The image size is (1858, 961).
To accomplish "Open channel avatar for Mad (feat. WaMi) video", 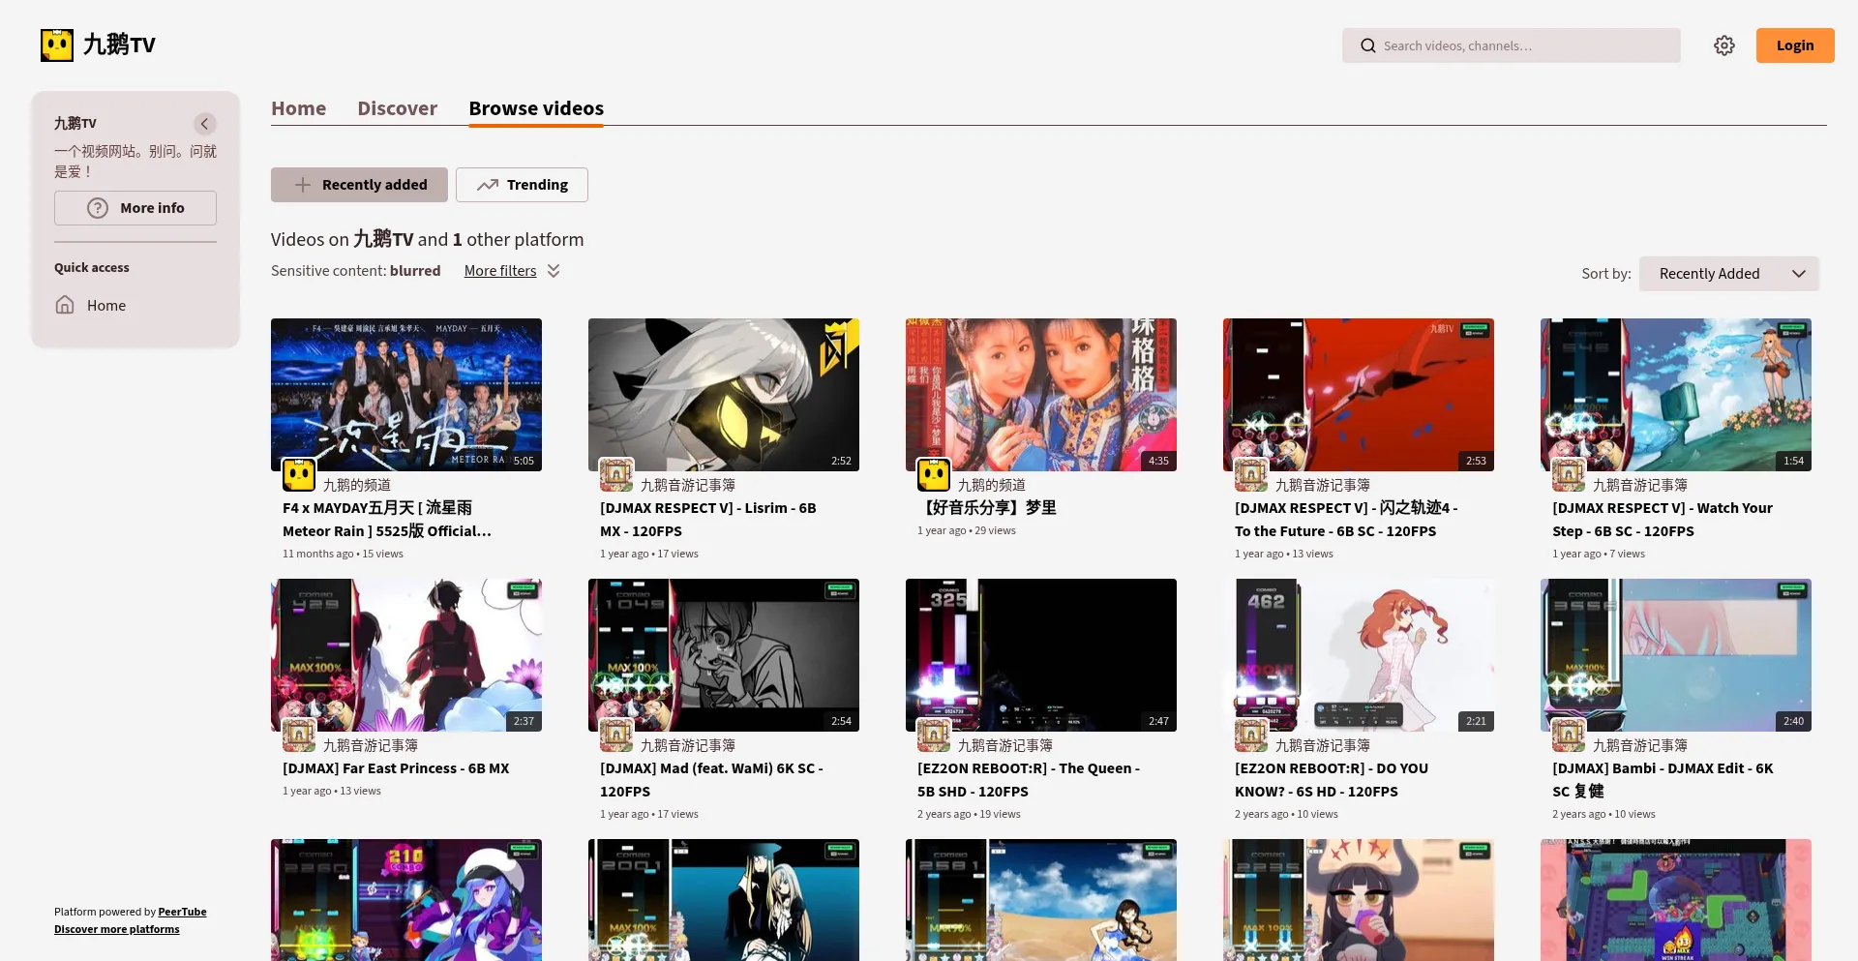I will tap(616, 735).
